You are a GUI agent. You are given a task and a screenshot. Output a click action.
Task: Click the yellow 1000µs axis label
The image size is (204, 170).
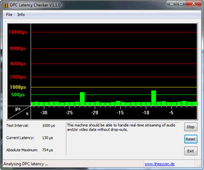coord(18,87)
